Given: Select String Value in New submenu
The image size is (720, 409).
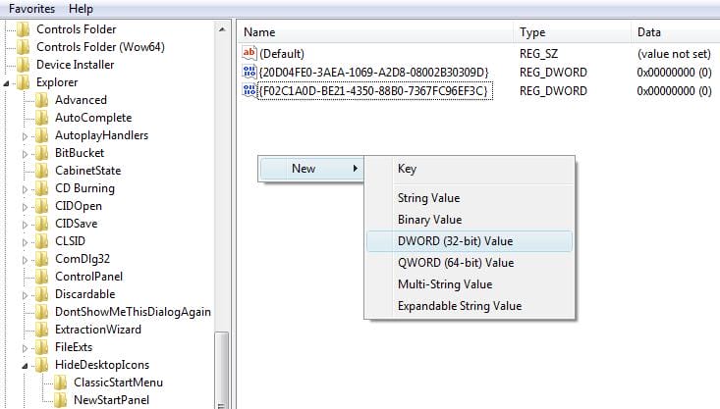Looking at the screenshot, I should [428, 198].
